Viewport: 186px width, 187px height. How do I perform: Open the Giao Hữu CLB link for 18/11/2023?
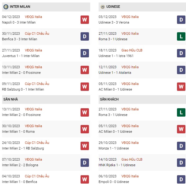132,50
